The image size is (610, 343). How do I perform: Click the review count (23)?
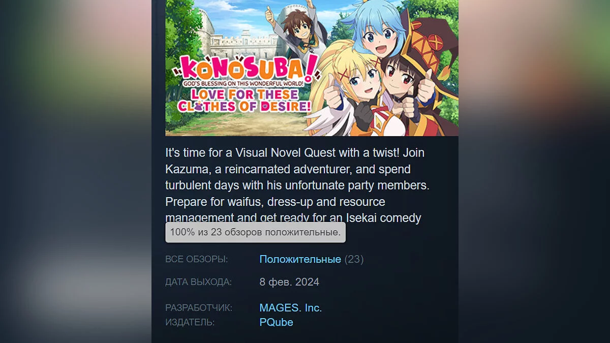pyautogui.click(x=354, y=259)
